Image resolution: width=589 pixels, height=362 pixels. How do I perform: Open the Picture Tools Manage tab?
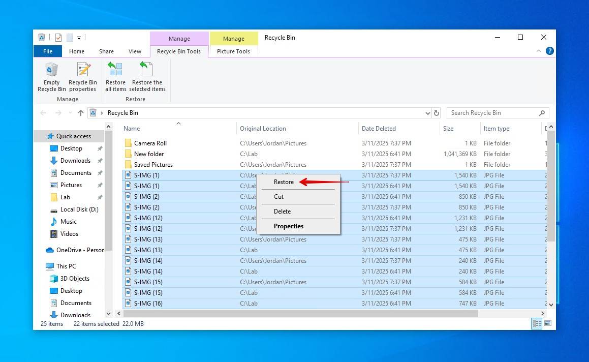point(233,51)
